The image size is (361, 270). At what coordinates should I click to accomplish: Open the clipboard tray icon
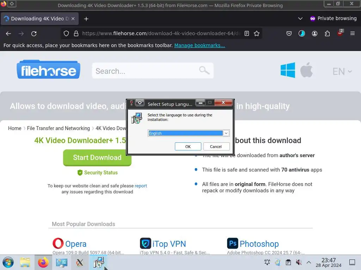coord(288,262)
